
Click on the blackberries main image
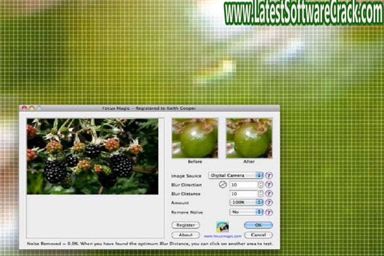click(x=93, y=156)
